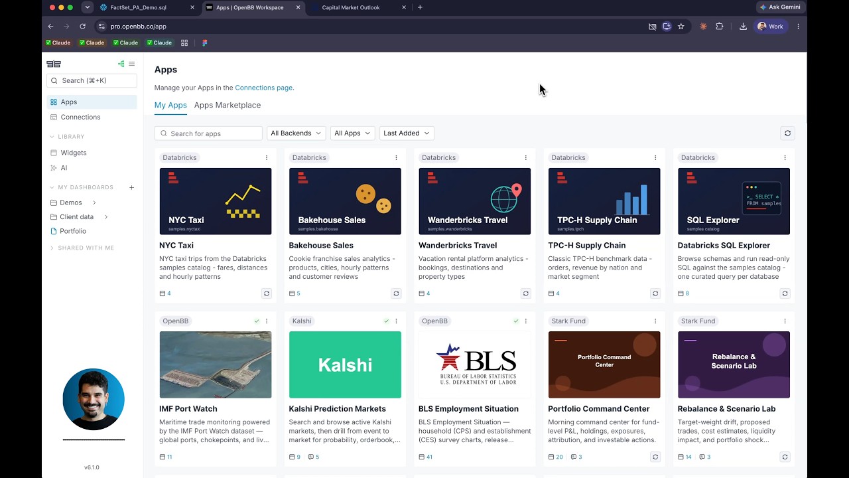849x478 pixels.
Task: Switch to My Apps tab
Action: (x=170, y=105)
